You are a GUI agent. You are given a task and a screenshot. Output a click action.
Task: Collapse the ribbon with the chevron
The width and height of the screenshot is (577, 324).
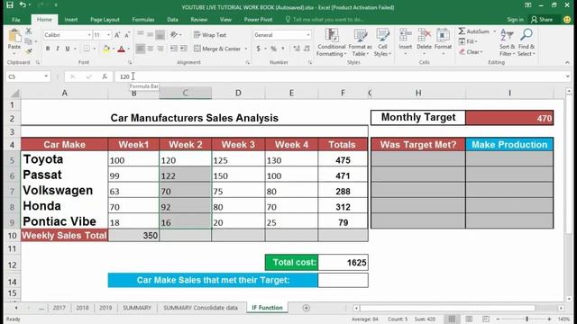567,63
